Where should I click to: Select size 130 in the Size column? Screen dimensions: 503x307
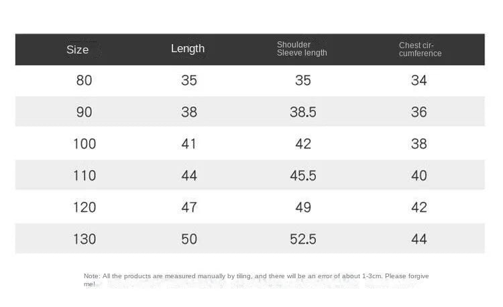coord(84,239)
